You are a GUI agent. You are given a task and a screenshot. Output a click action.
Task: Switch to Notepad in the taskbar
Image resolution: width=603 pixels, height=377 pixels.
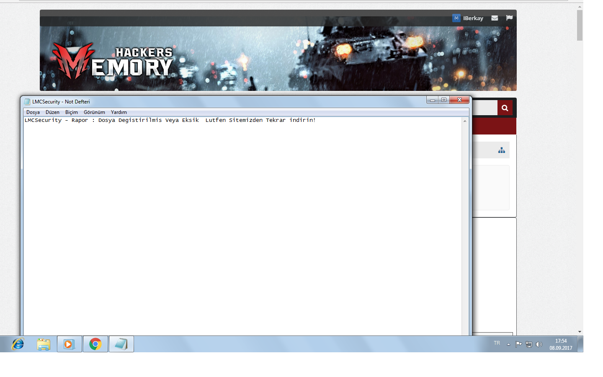coord(121,344)
